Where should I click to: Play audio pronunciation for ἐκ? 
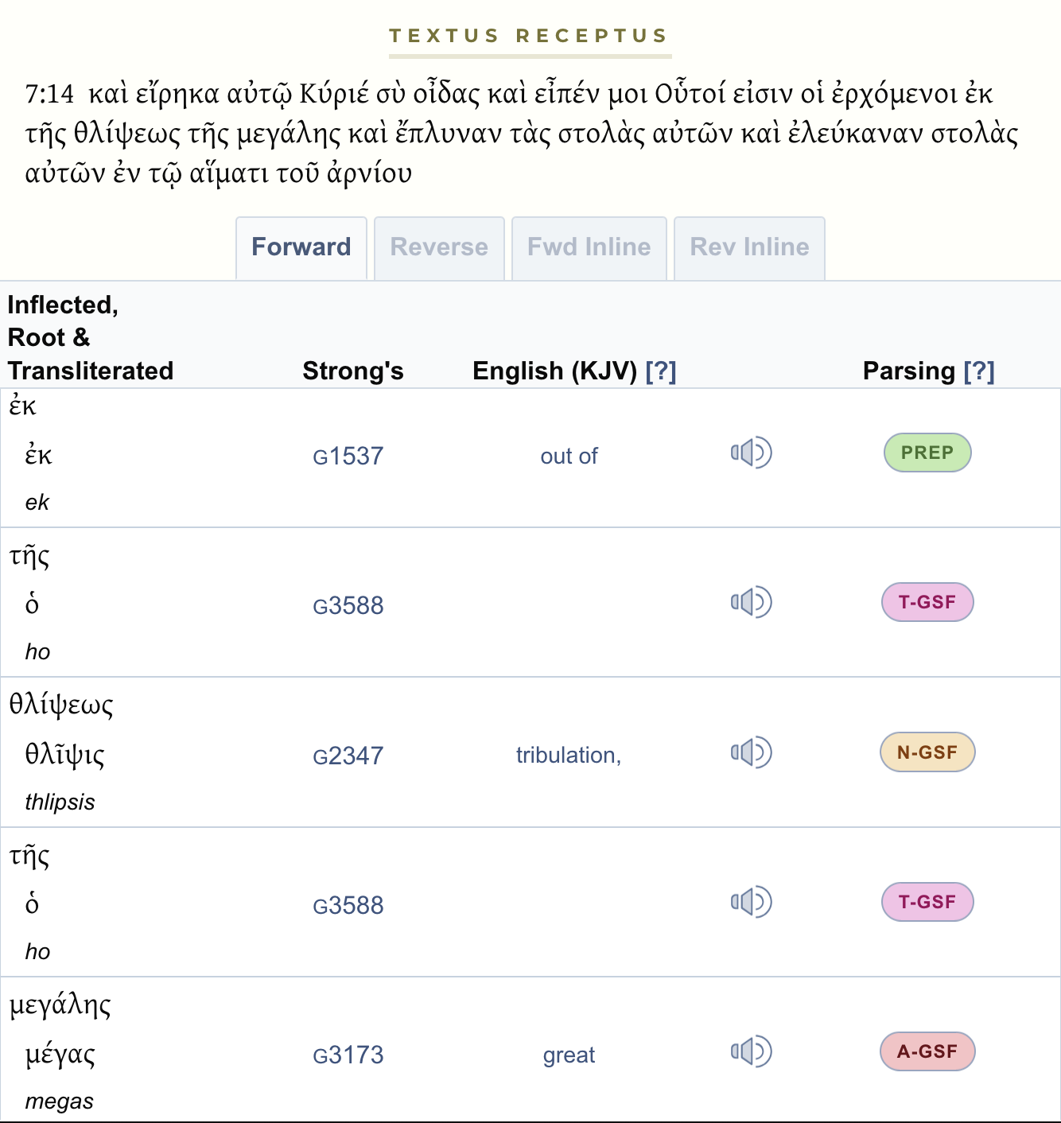752,453
